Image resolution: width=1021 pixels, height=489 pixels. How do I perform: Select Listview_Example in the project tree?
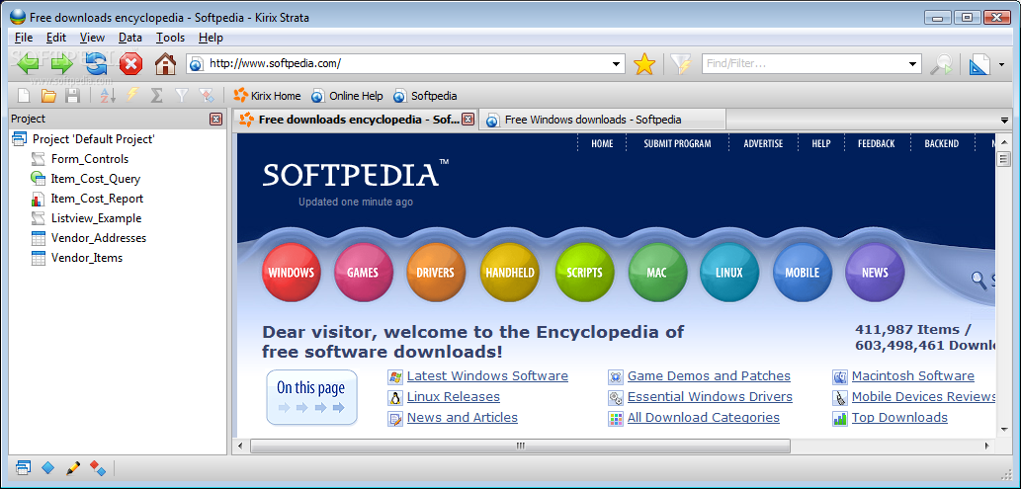pos(97,218)
